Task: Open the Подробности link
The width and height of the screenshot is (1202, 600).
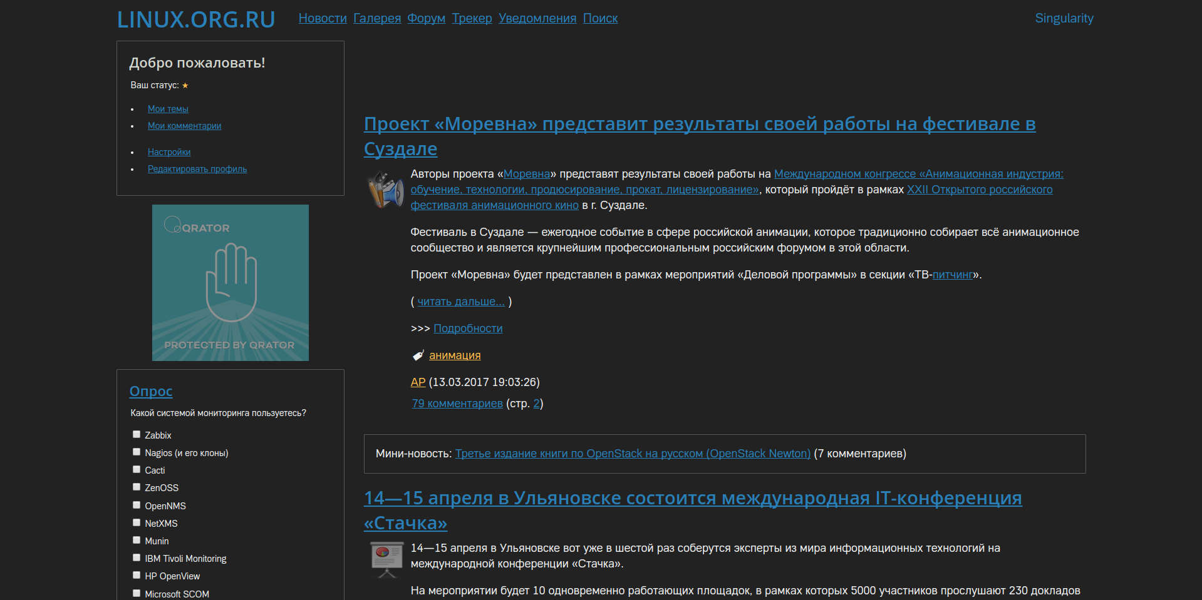Action: [x=468, y=328]
